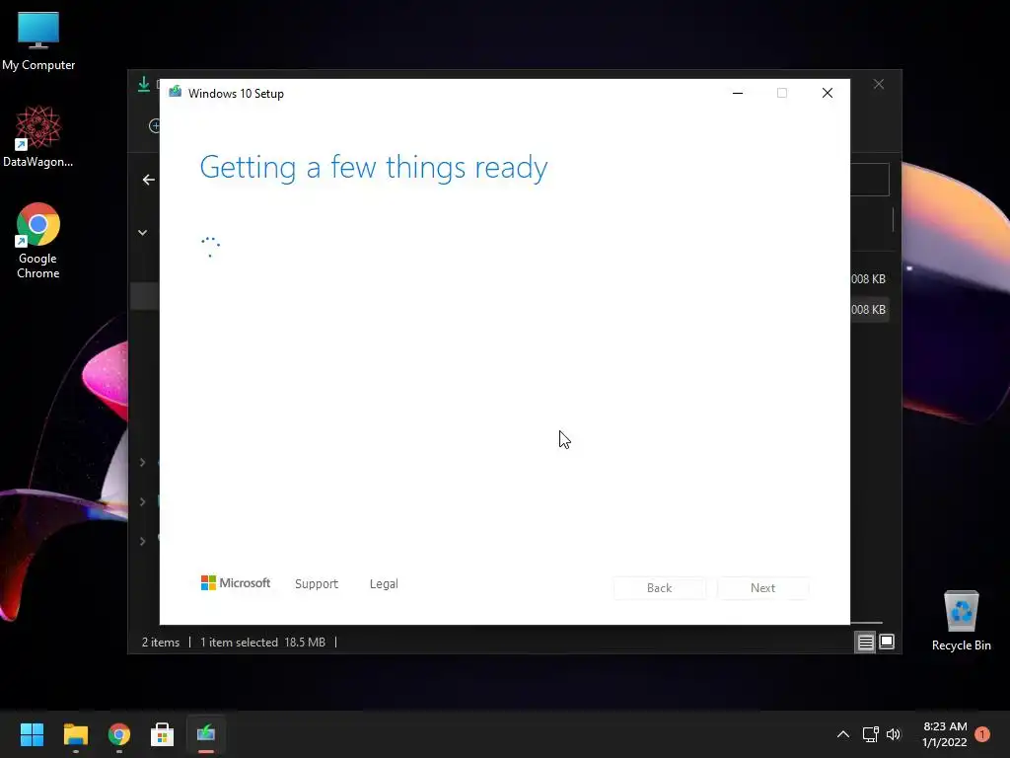Open Google Chrome desktop shortcut

(x=38, y=241)
